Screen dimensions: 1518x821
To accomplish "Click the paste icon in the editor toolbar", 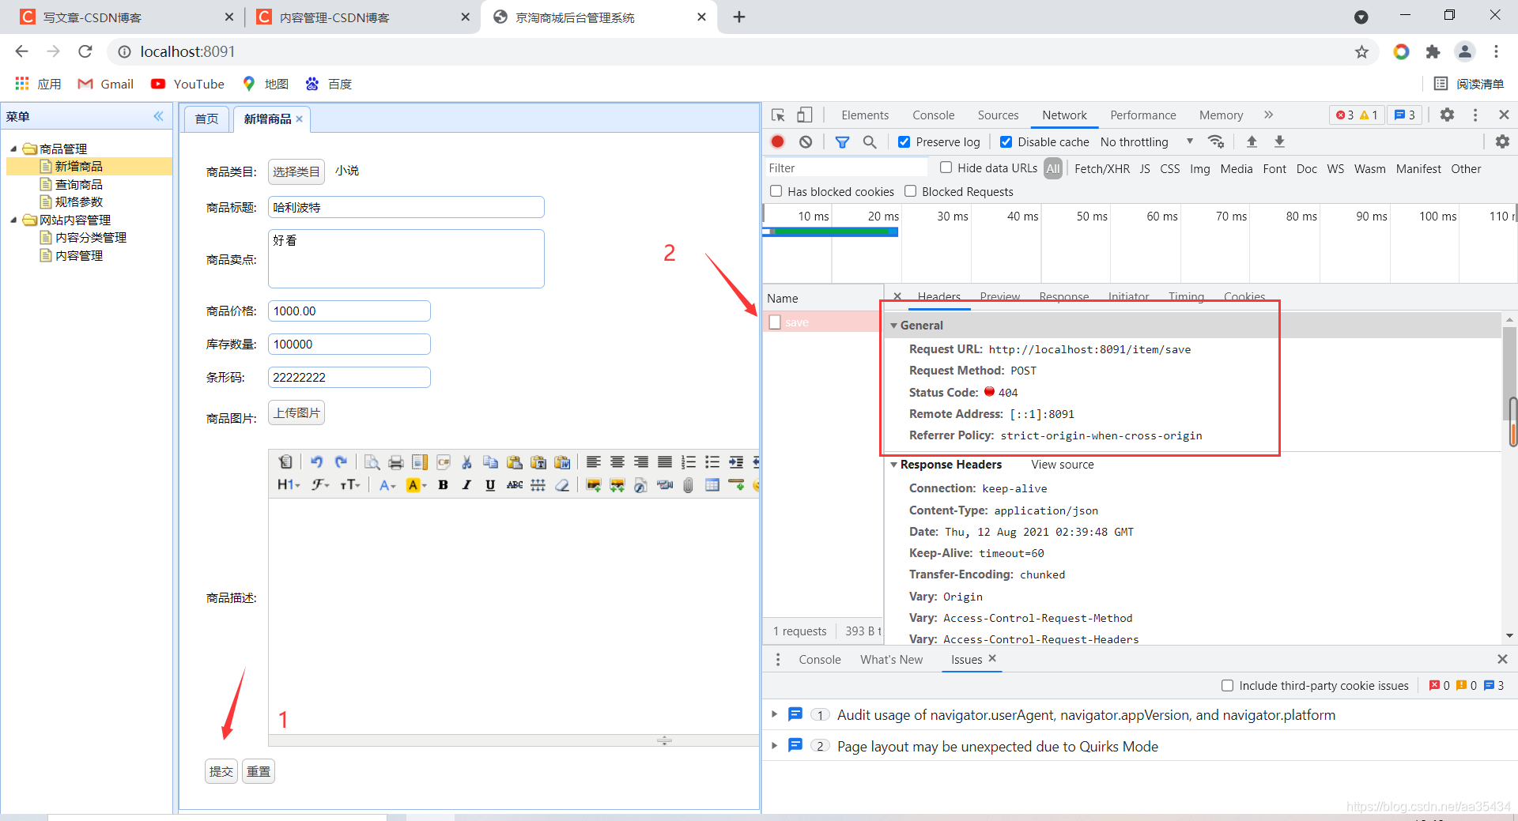I will point(515,462).
